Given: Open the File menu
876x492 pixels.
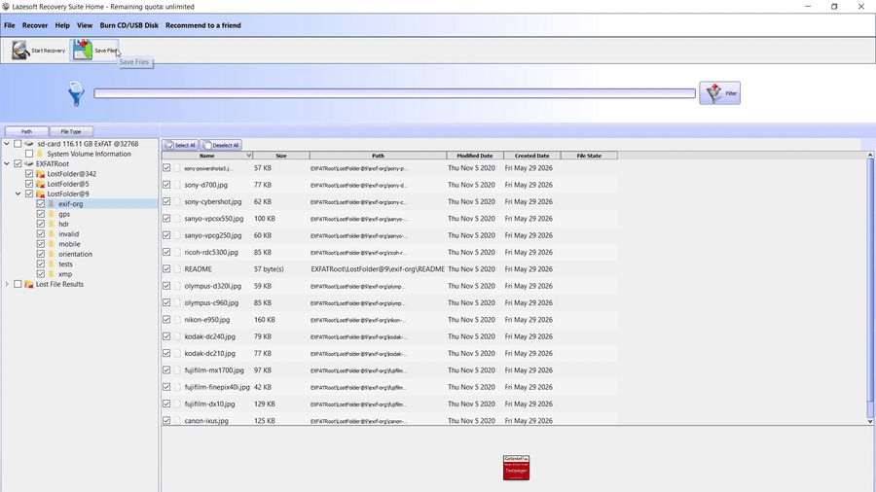Looking at the screenshot, I should click(10, 25).
